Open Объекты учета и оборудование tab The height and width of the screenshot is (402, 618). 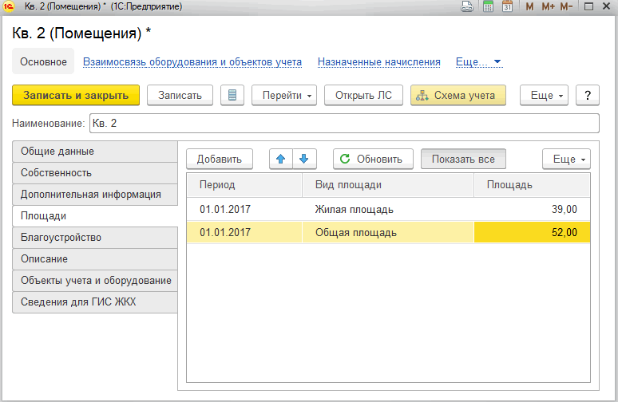tap(95, 280)
